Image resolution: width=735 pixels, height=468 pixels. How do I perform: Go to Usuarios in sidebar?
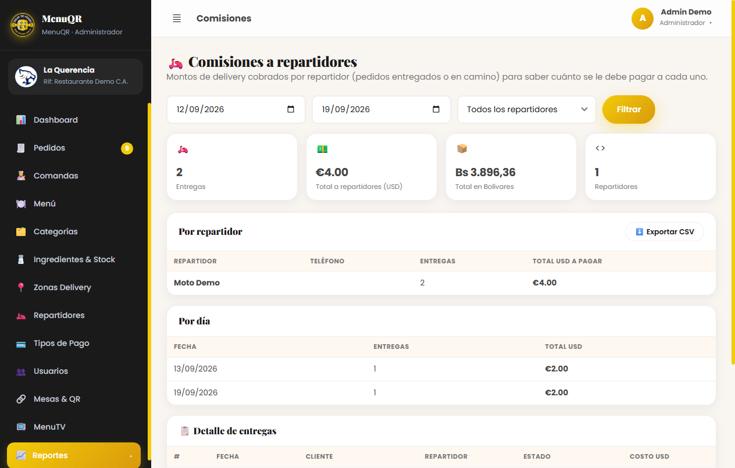pos(74,371)
